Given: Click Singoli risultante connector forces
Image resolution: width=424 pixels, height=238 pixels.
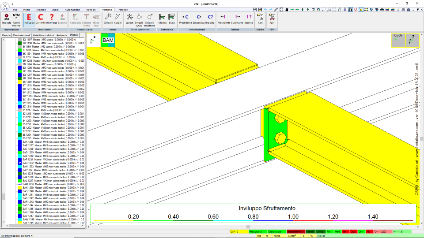Looking at the screenshot, I should [x=150, y=19].
